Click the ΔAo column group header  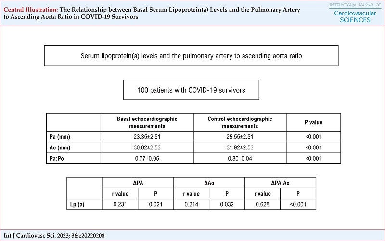point(209,183)
